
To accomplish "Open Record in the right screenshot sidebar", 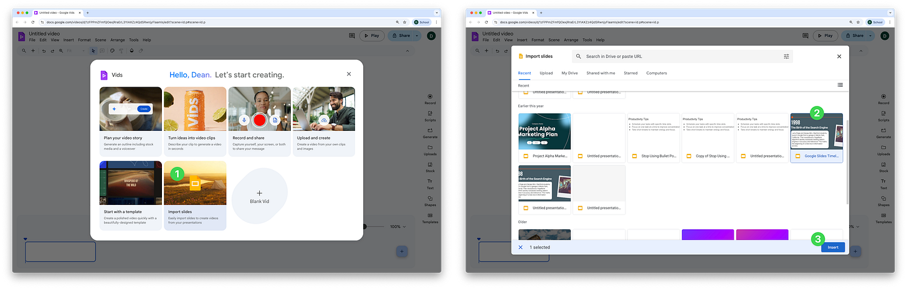I will coord(883,99).
